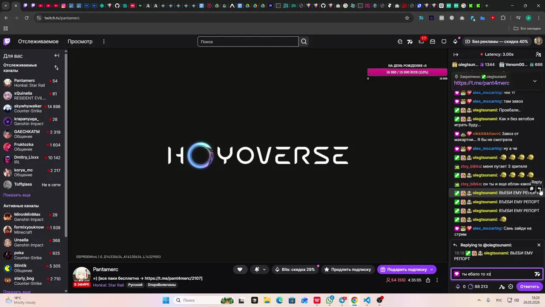This screenshot has height=307, width=545.
Task: Click the search magnifier button
Action: click(304, 41)
